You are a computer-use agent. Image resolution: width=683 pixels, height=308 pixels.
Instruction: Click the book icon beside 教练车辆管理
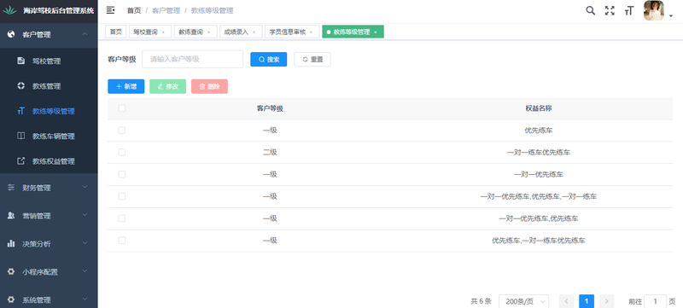(20, 137)
